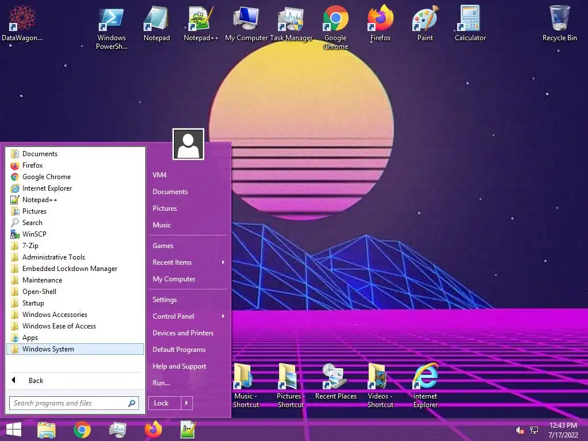Screen dimensions: 588x441
Task: Open Games from Start menu
Action: (x=188, y=246)
